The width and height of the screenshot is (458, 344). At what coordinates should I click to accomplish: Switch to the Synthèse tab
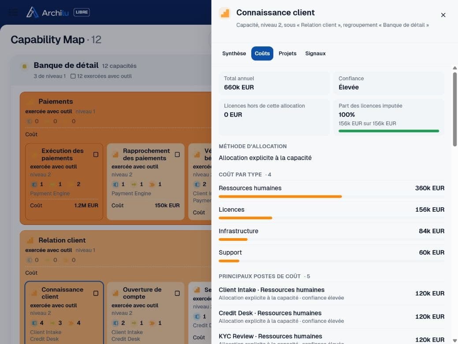tap(234, 53)
